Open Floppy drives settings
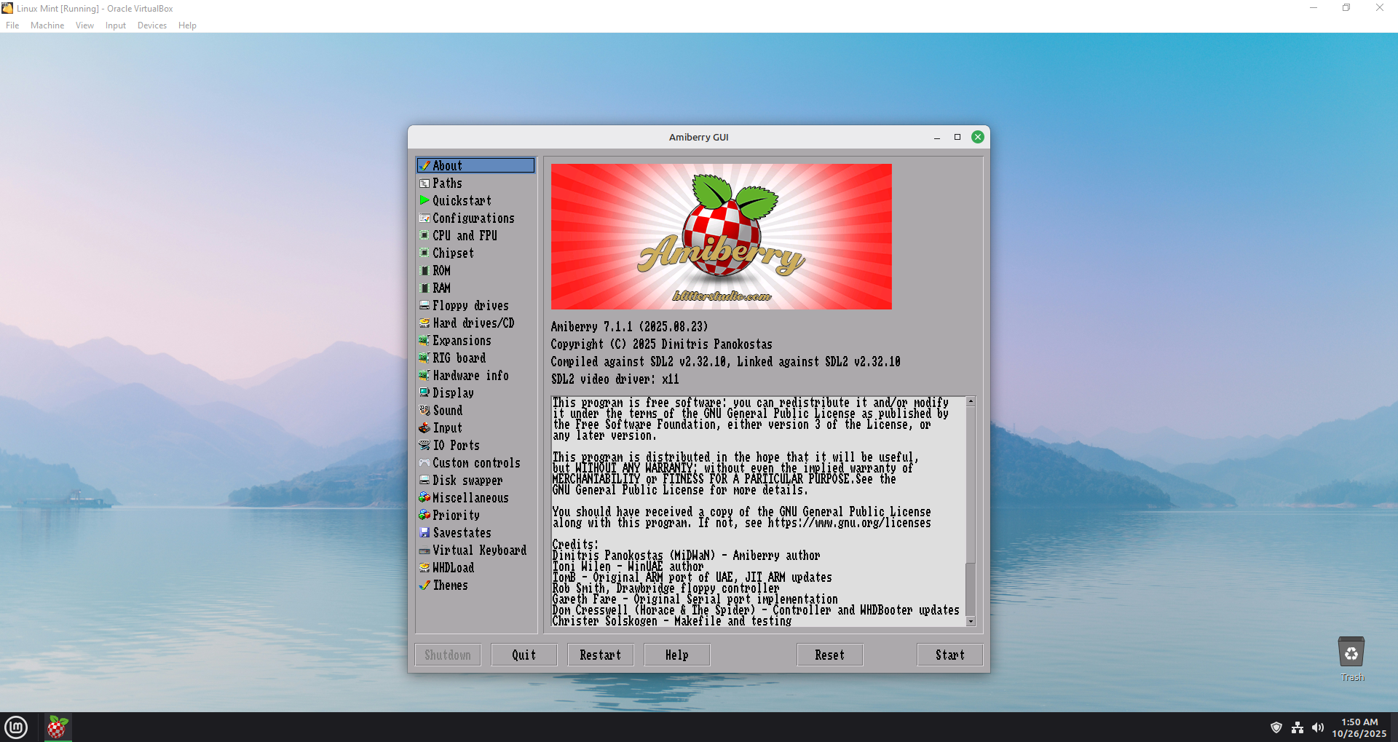 [x=475, y=306]
